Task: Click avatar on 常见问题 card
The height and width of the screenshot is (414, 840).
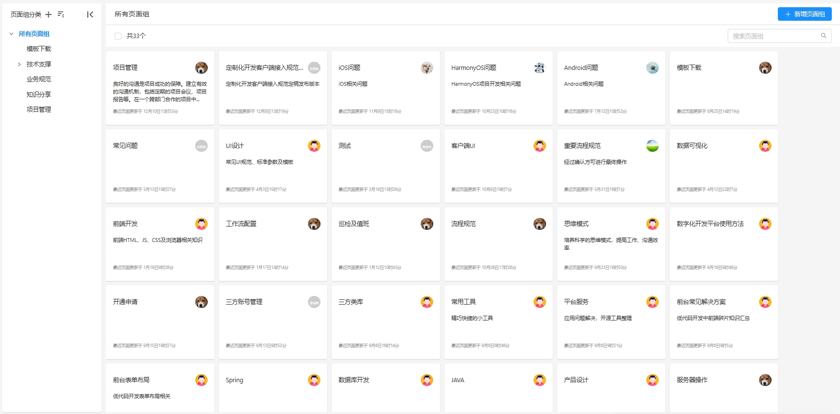Action: [x=201, y=146]
